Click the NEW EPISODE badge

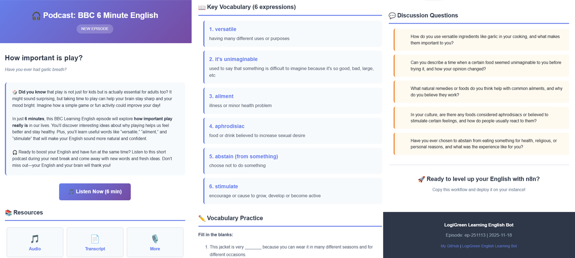point(95,29)
